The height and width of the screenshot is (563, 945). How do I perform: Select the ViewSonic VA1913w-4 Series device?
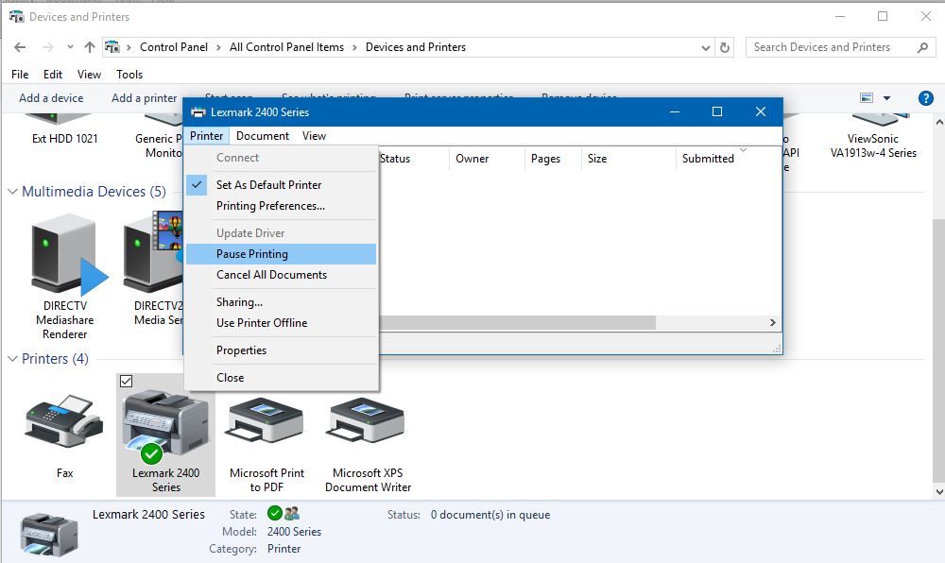[872, 145]
